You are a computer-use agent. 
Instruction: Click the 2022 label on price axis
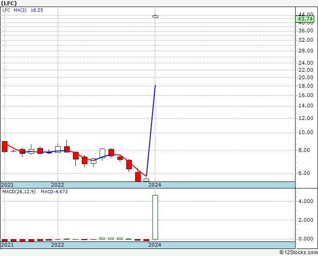(58, 185)
